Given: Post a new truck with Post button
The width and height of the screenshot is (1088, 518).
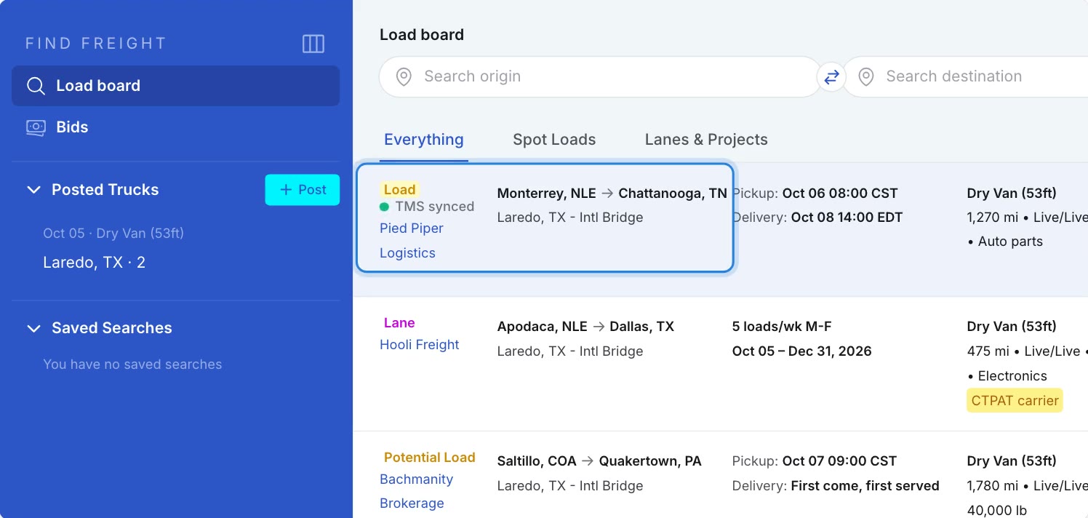Looking at the screenshot, I should [x=303, y=190].
